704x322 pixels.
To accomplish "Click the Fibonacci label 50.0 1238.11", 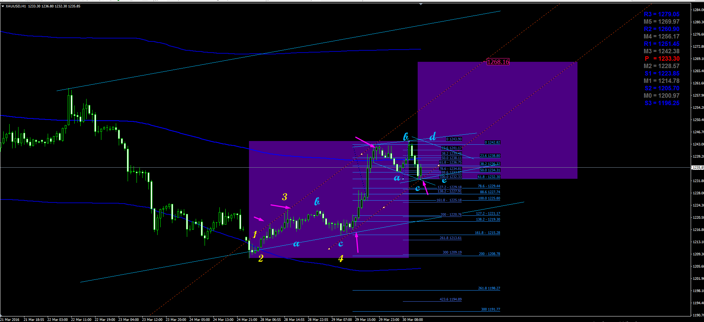I will (x=451, y=158).
